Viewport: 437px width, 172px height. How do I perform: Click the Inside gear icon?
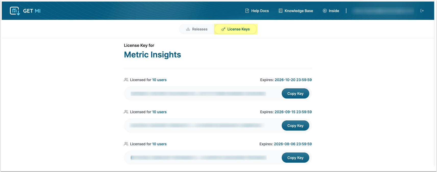click(325, 11)
